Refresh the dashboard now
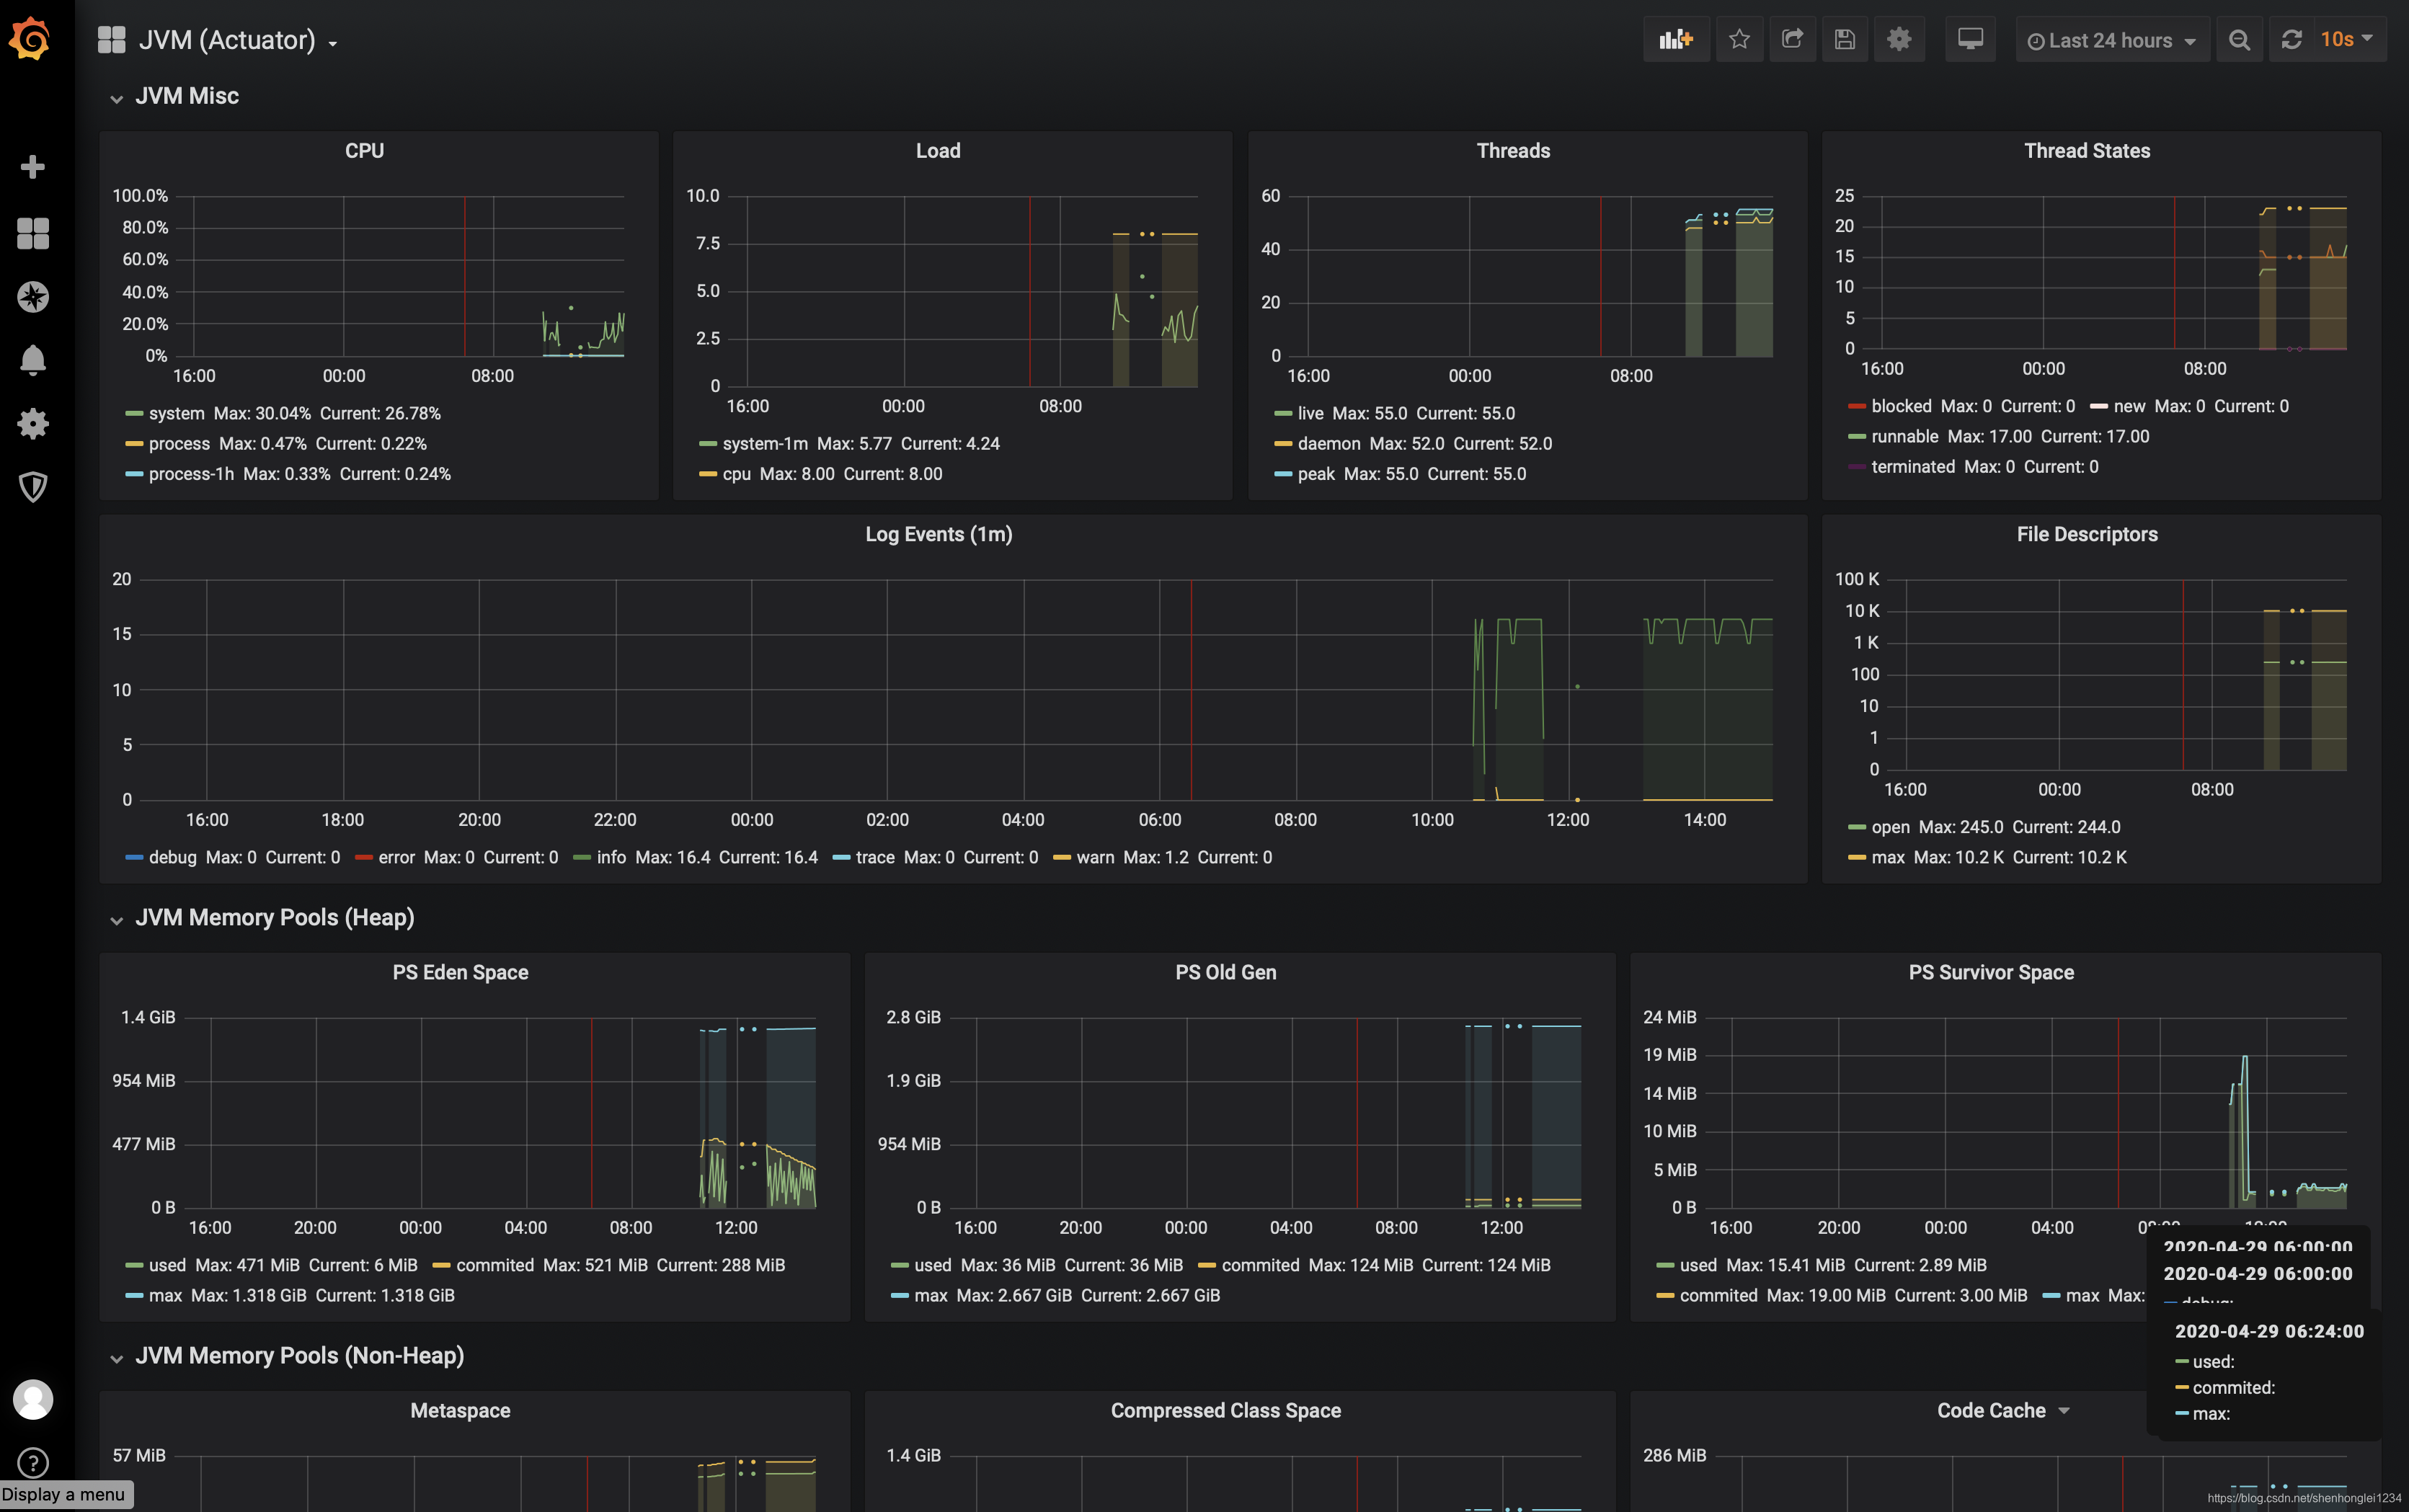The height and width of the screenshot is (1512, 2409). point(2292,40)
